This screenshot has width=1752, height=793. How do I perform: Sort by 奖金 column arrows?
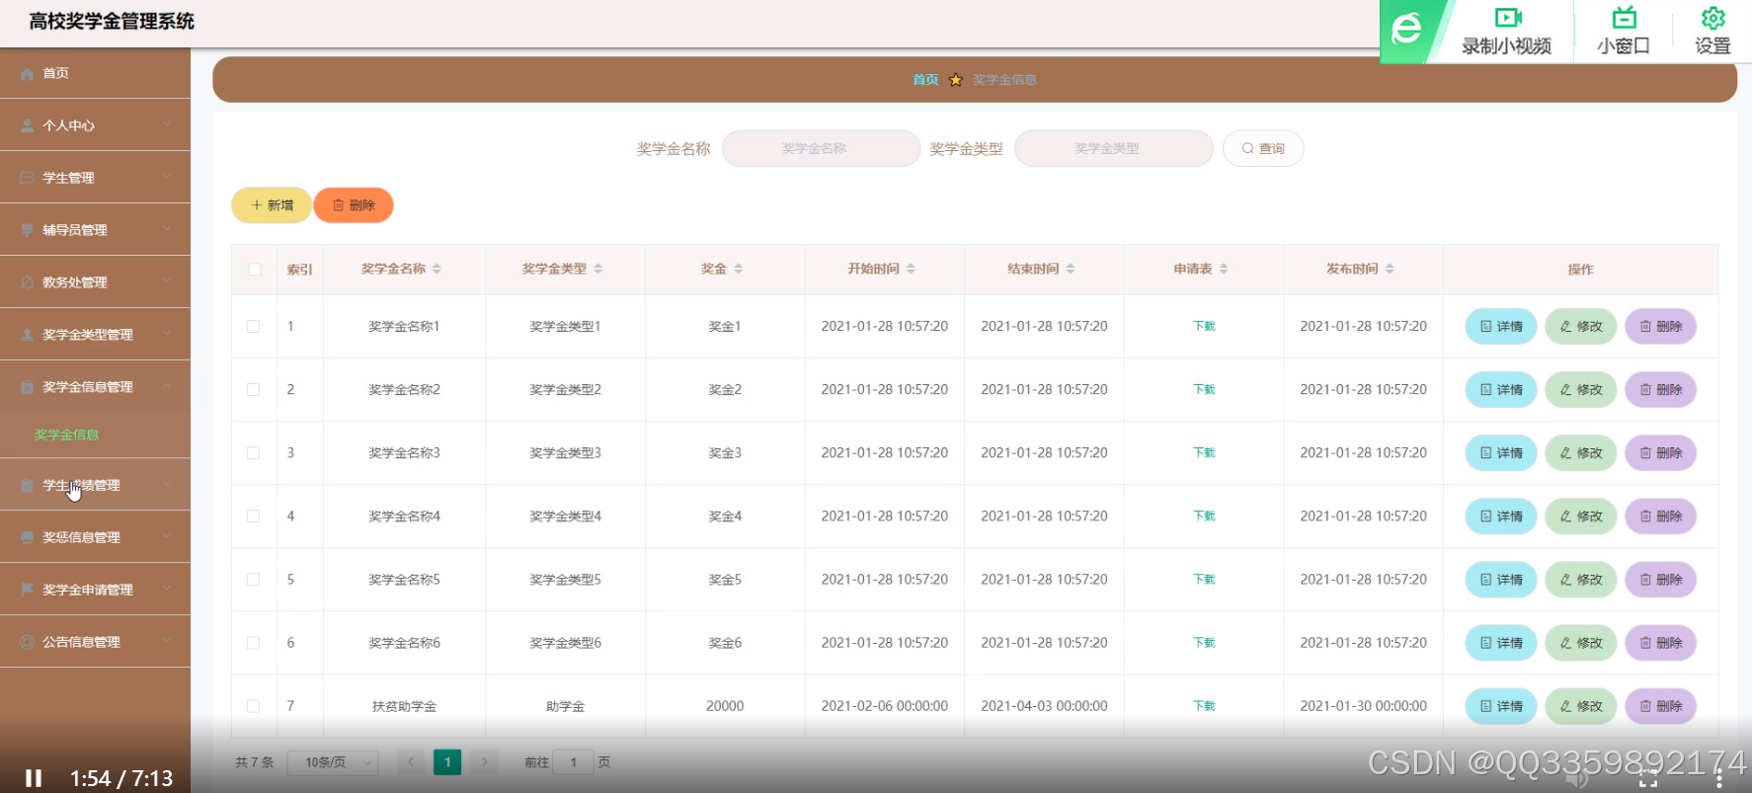(x=738, y=269)
